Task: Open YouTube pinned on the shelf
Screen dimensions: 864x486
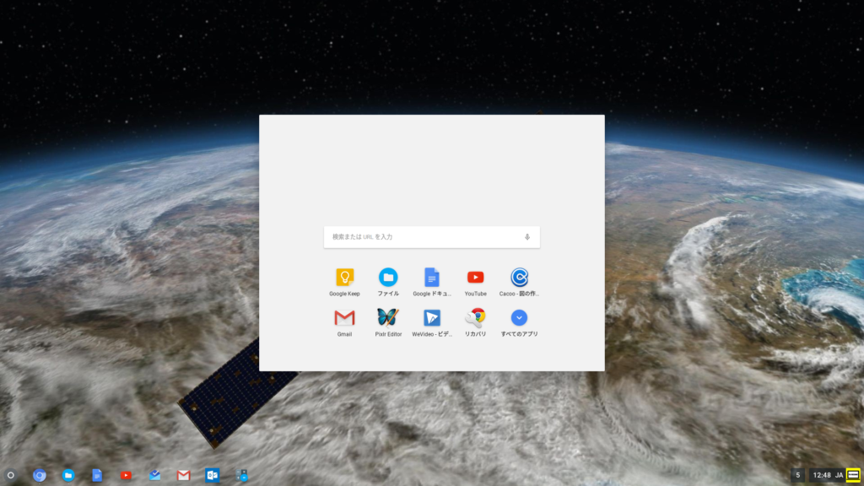Action: click(126, 475)
